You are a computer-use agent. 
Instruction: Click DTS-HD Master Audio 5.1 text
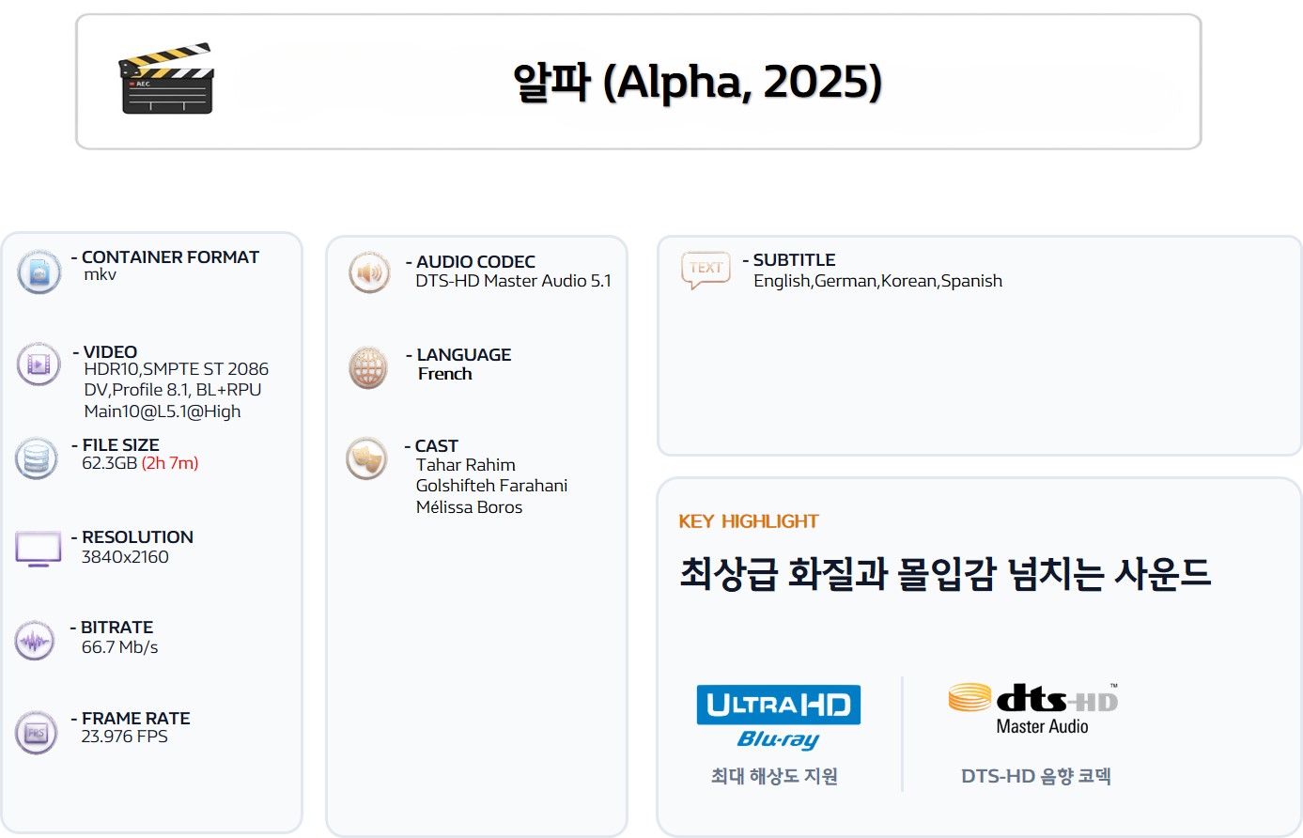click(513, 281)
